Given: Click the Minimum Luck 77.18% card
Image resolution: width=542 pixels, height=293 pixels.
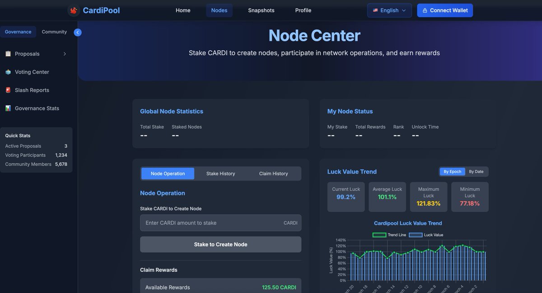Looking at the screenshot, I should click(x=470, y=197).
